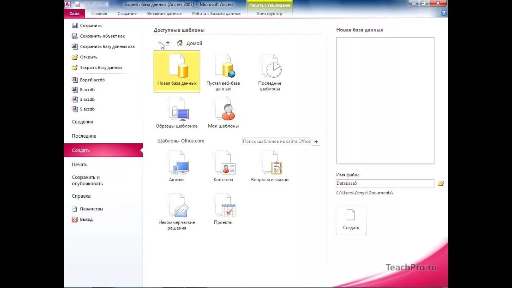The image size is (512, 288).
Task: Open the Конструктор ribbon tab
Action: click(270, 14)
